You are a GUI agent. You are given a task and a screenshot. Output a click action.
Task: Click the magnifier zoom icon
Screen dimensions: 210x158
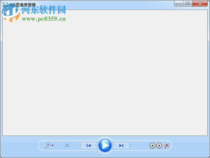48,145
